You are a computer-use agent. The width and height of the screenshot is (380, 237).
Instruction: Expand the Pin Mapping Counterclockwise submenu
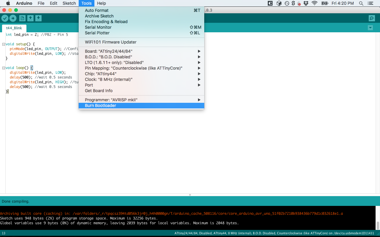[141, 68]
